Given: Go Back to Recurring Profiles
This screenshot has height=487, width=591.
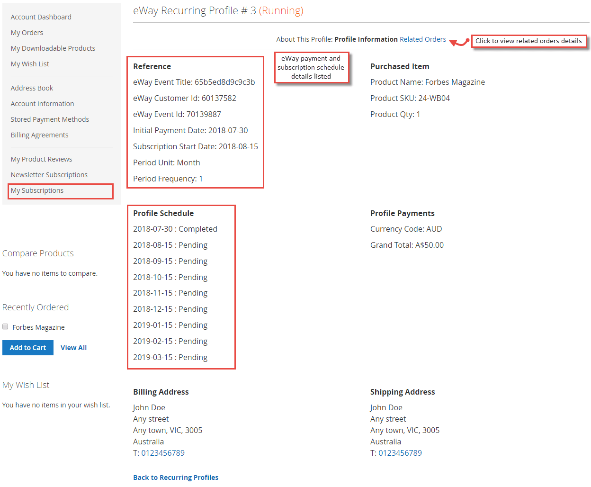Looking at the screenshot, I should [176, 477].
